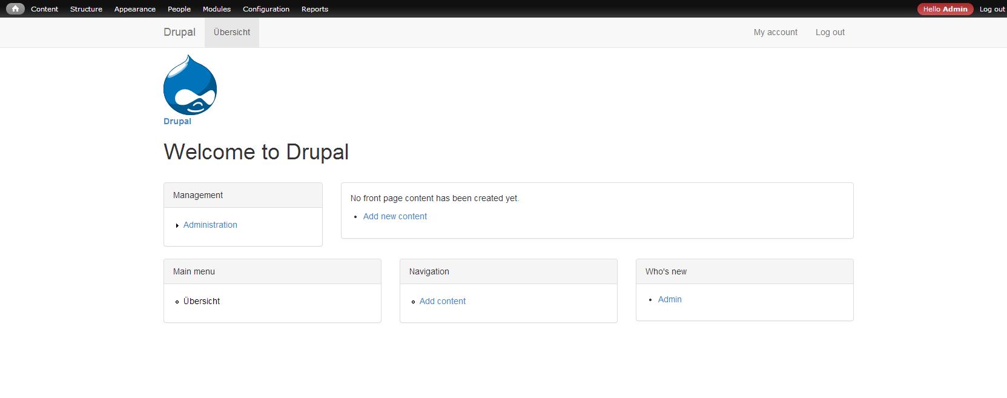Click the Drupal brand in the navbar
Viewport: 1007px width, 398px height.
(x=179, y=32)
